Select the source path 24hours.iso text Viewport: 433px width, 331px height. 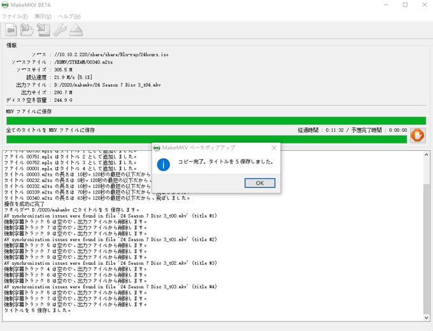(x=111, y=54)
